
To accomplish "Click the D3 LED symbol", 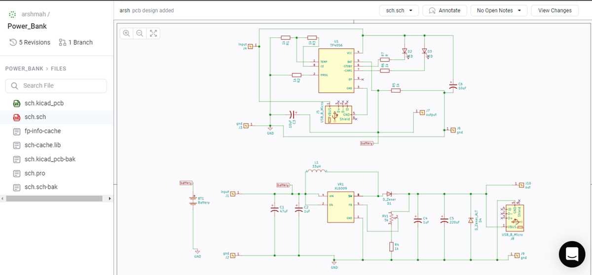I will 424,51.
